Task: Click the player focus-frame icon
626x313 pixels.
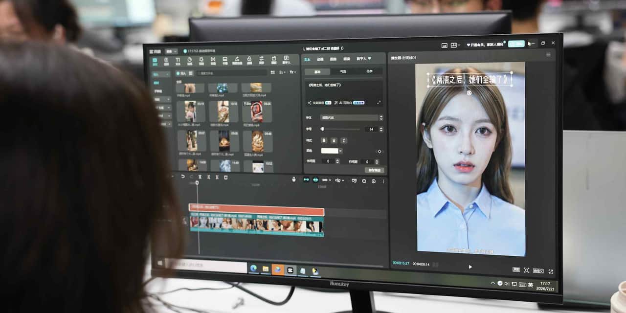Action: tap(526, 270)
